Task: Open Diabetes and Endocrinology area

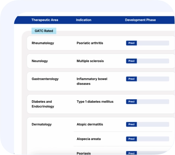Action: (x=43, y=104)
